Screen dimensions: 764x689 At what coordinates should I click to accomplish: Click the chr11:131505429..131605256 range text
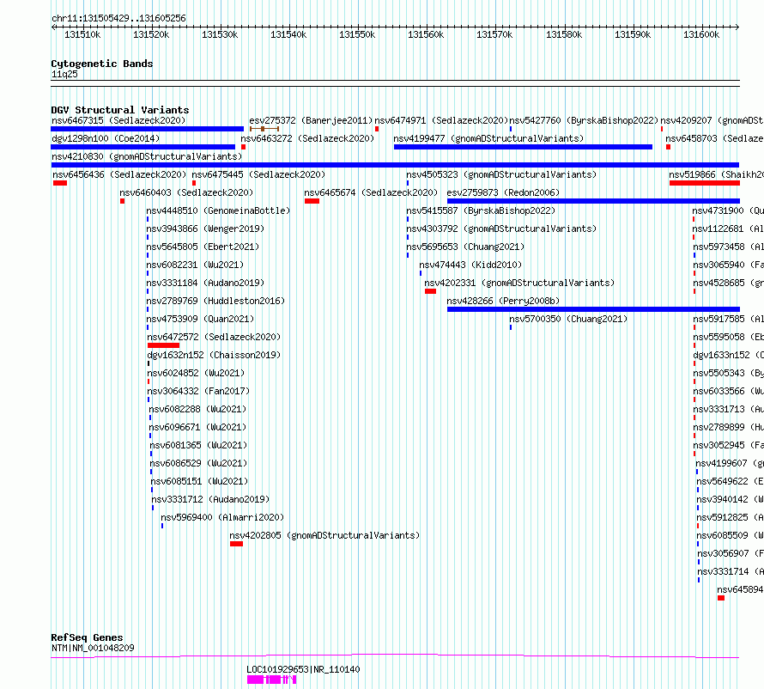click(x=118, y=19)
